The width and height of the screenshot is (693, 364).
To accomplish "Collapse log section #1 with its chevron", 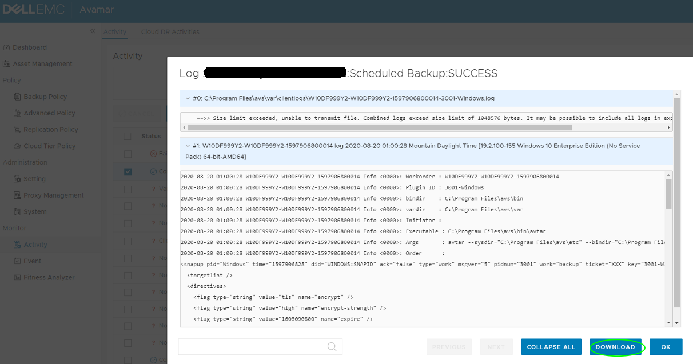I will (188, 146).
